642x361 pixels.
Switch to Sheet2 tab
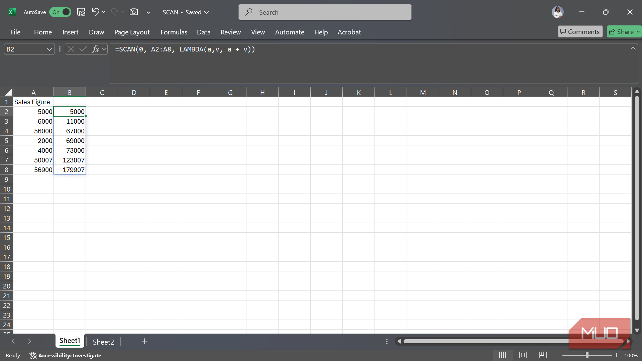[103, 342]
